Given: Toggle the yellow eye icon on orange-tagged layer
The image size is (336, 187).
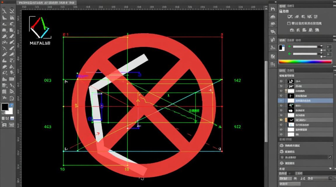Looking at the screenshot, I should [x=281, y=120].
